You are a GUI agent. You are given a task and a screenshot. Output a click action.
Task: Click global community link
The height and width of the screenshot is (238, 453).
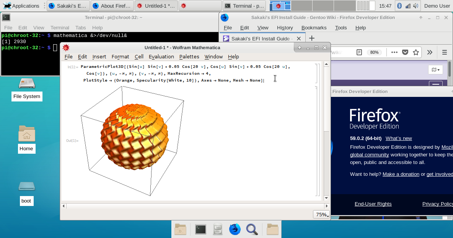[x=370, y=155]
